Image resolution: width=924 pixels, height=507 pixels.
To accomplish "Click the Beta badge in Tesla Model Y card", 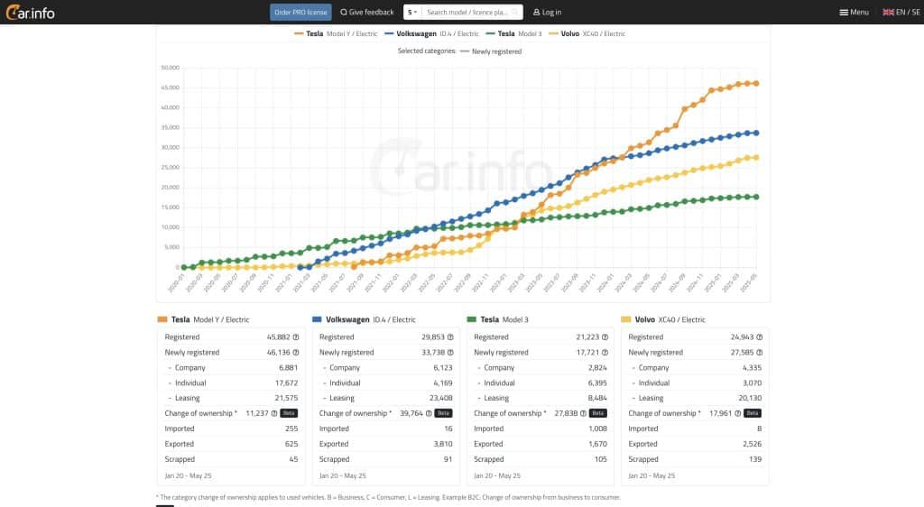I will [x=289, y=413].
